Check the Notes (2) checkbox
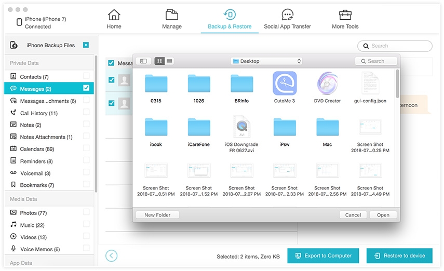 pos(86,124)
